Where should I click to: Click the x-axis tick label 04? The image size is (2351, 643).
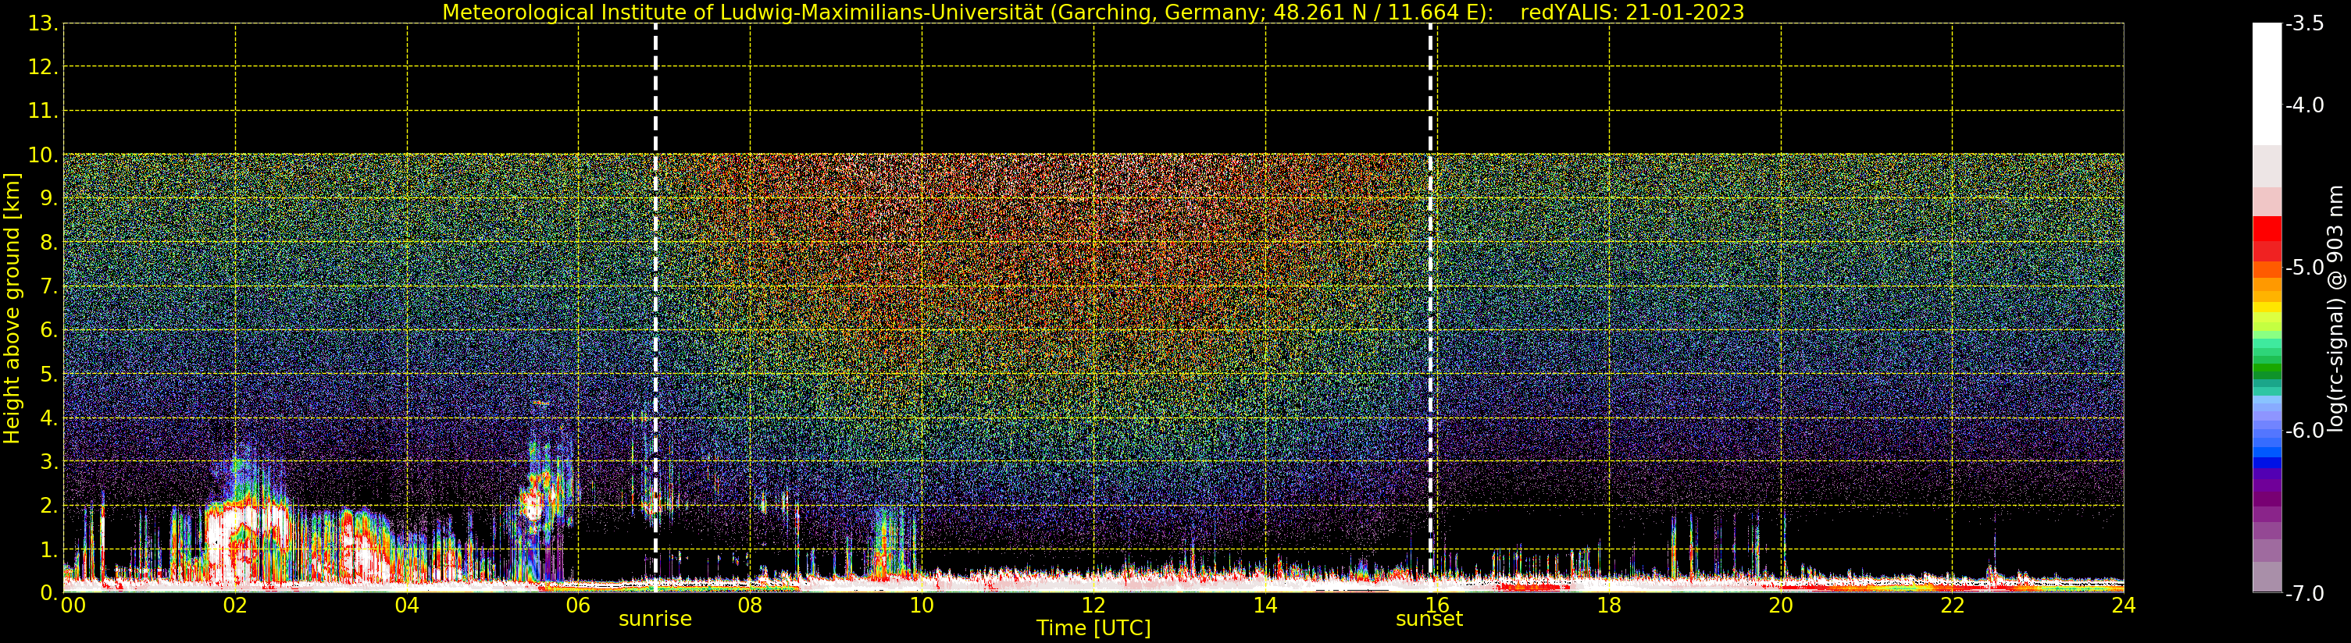point(407,606)
